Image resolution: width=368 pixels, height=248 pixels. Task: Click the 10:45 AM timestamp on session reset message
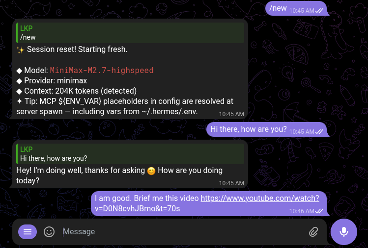231,114
